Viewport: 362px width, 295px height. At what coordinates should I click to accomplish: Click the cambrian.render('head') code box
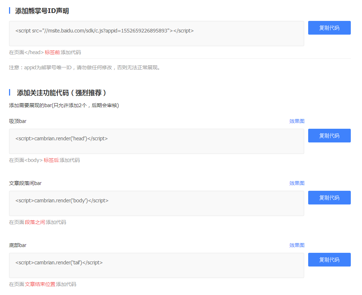(156, 141)
